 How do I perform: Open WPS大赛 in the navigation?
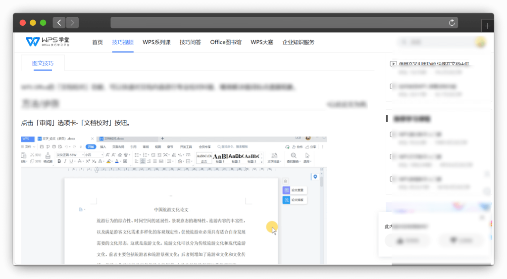click(x=262, y=43)
